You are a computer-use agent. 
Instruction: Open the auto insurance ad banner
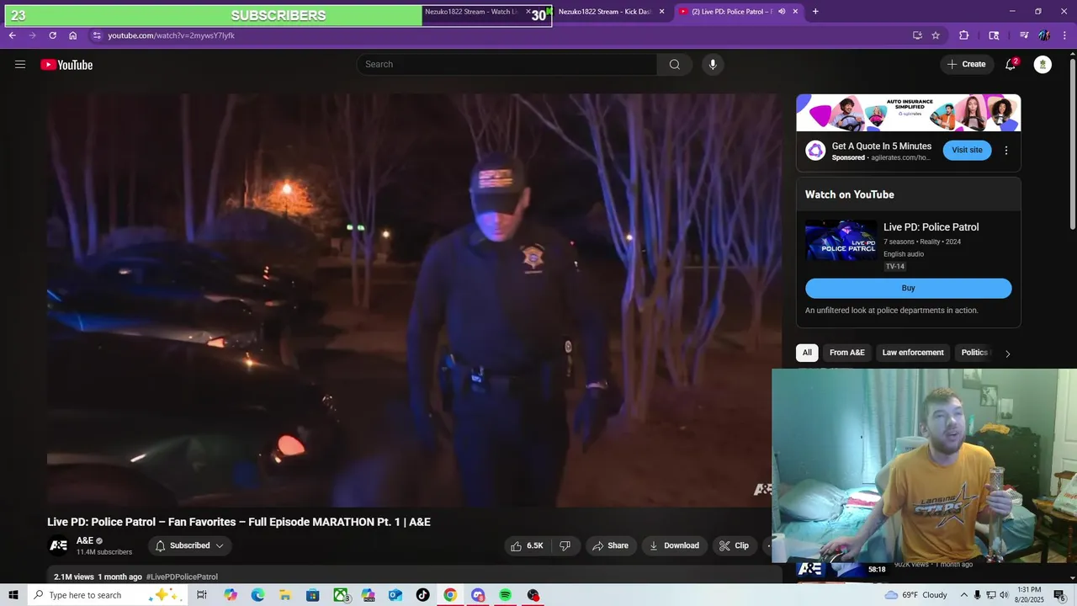tap(909, 113)
